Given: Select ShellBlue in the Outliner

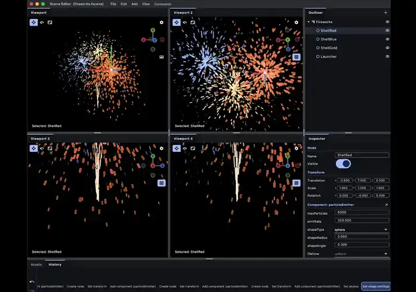Looking at the screenshot, I should point(328,39).
